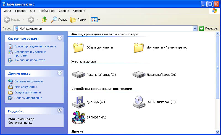
Task: Click the Windows flag logo
Action: [215, 11]
